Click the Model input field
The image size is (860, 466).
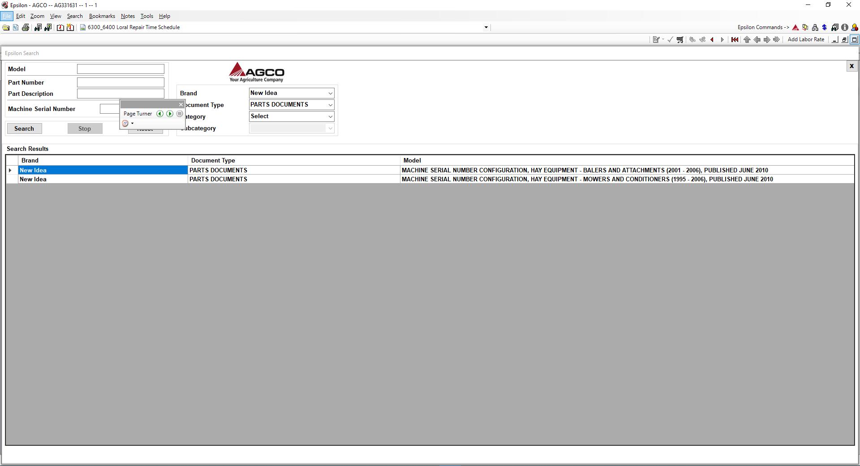point(120,69)
